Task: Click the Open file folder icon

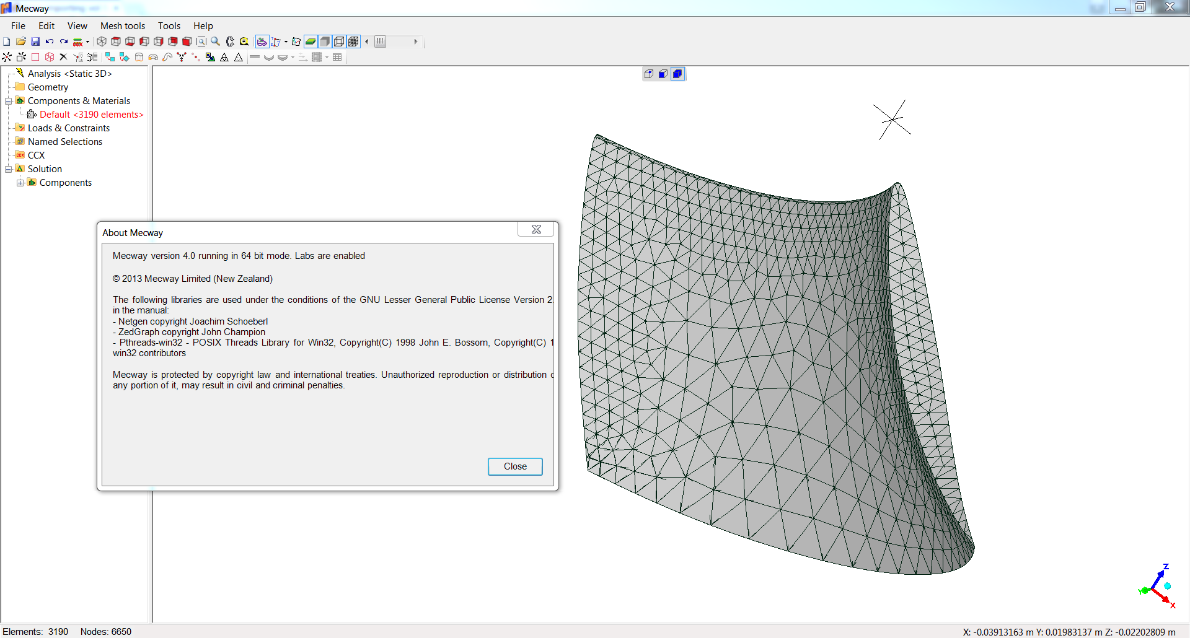Action: click(21, 42)
